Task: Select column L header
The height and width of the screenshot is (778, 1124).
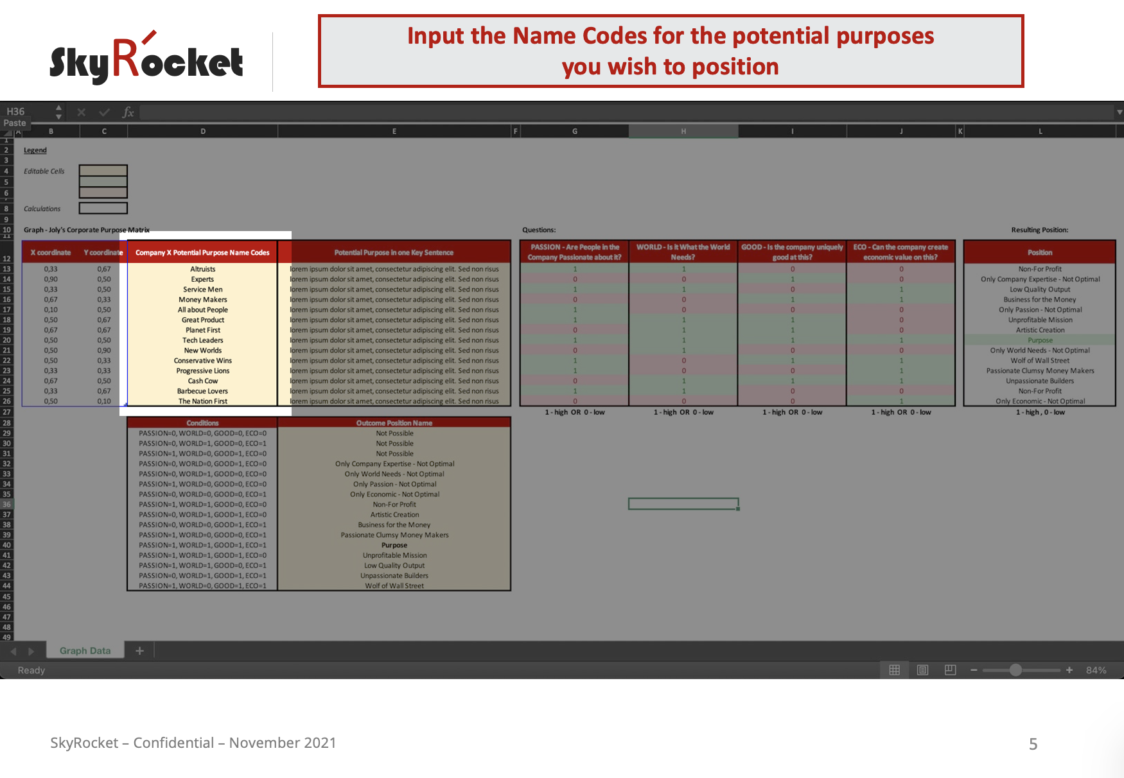Action: (x=1041, y=131)
